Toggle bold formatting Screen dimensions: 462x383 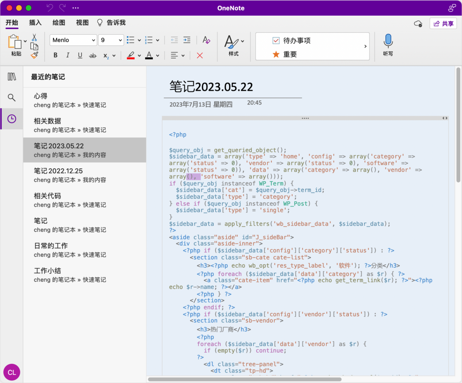pos(55,55)
